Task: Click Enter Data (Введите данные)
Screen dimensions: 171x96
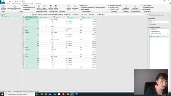Action: (146, 10)
